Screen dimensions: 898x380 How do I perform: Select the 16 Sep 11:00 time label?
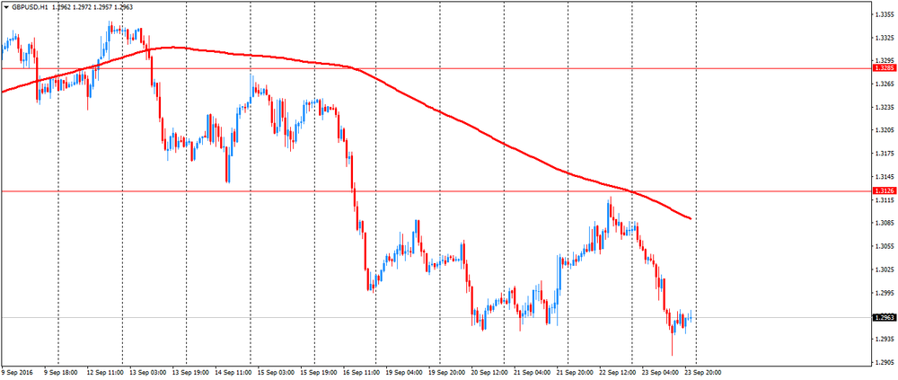tap(362, 372)
